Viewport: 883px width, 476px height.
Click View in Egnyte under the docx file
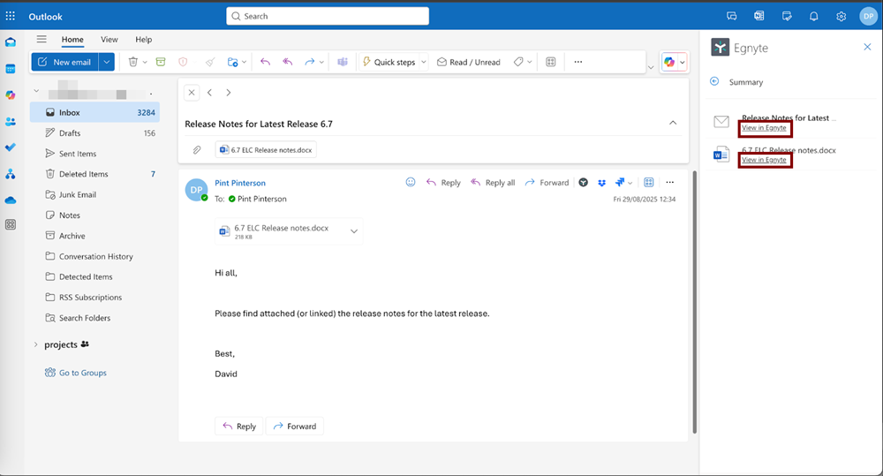[x=764, y=160]
